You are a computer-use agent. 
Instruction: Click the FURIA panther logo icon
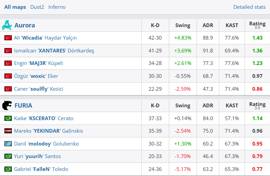(7, 106)
